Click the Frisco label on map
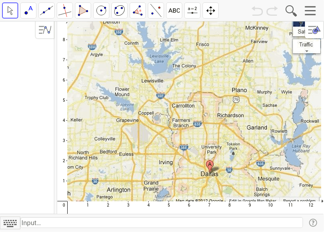Viewport: 324px width, 232px height. (x=202, y=44)
